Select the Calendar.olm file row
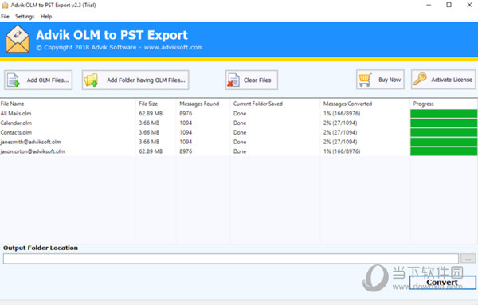The image size is (478, 305). [239, 123]
